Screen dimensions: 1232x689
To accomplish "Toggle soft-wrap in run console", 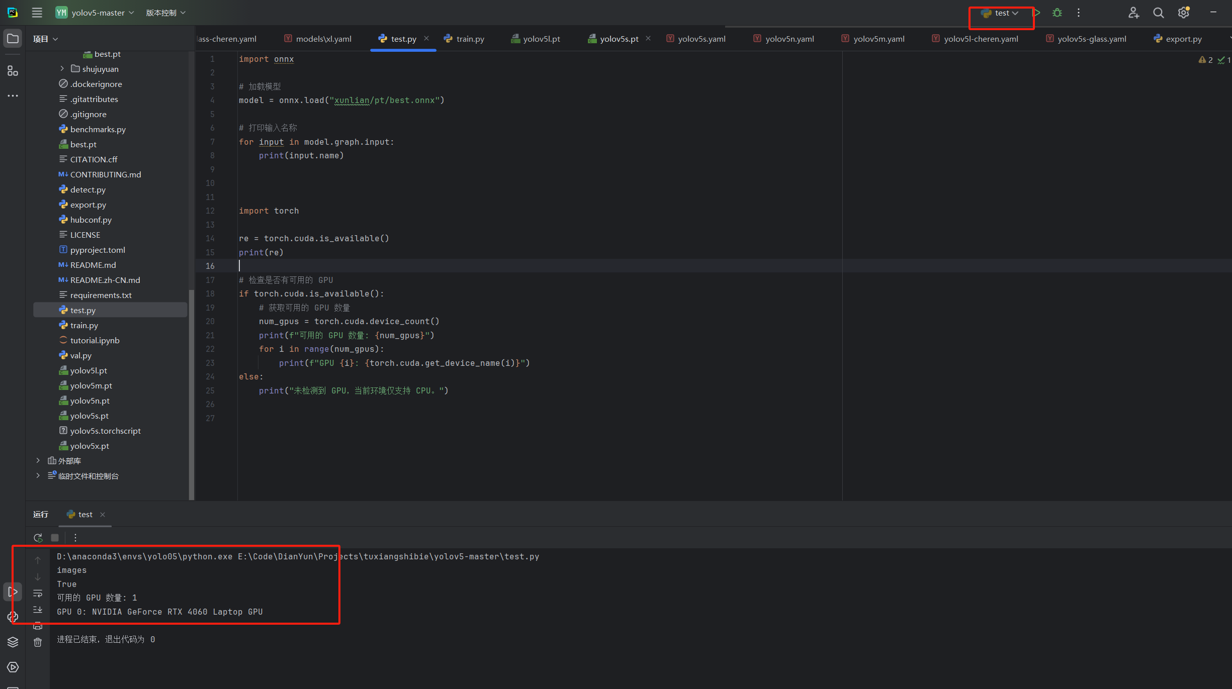I will pos(38,594).
